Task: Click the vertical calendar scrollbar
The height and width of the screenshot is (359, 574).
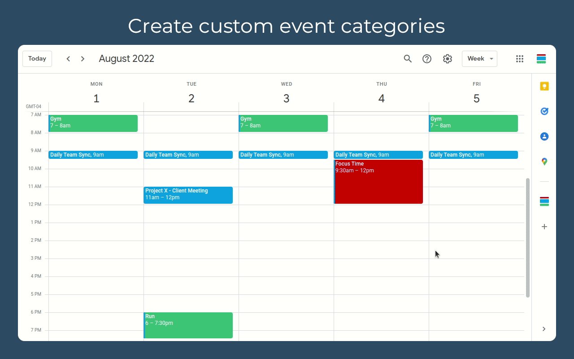Action: (527, 238)
